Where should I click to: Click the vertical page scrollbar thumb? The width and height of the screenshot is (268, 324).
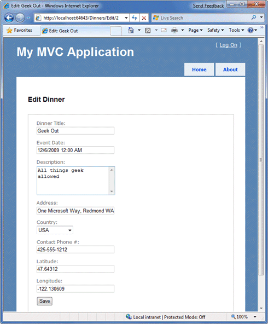tap(261, 160)
